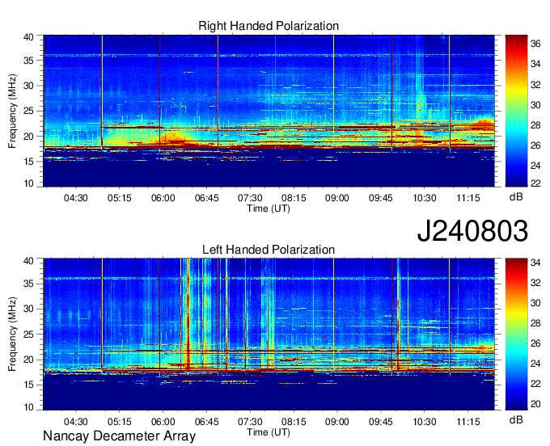Click the dB unit under left-handed colorbar
The width and height of the screenshot is (550, 446).
click(516, 419)
